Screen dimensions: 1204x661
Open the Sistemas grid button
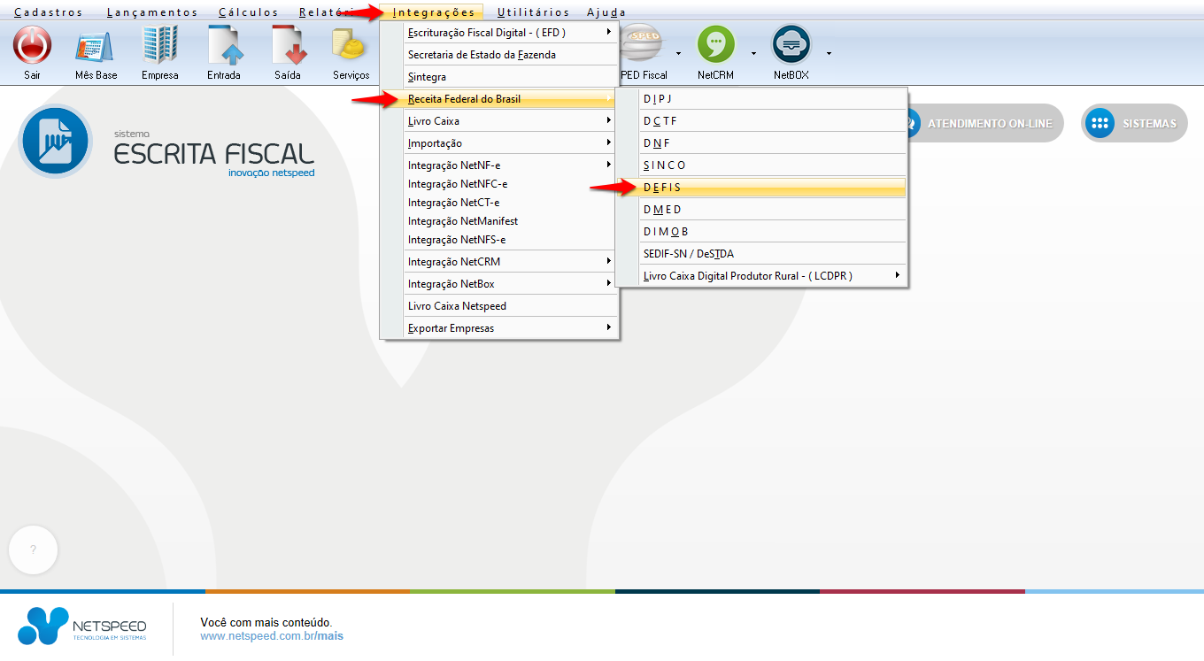pos(1134,123)
